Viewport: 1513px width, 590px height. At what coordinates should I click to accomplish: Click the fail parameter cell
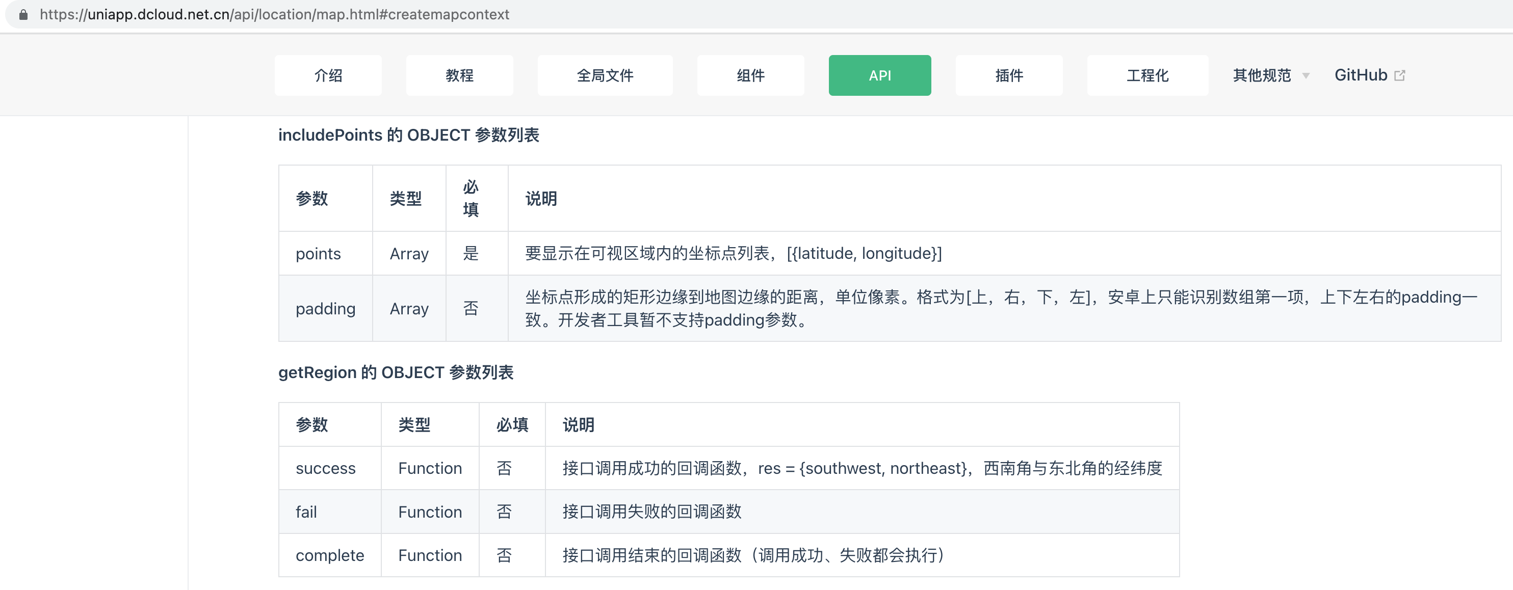coord(305,512)
